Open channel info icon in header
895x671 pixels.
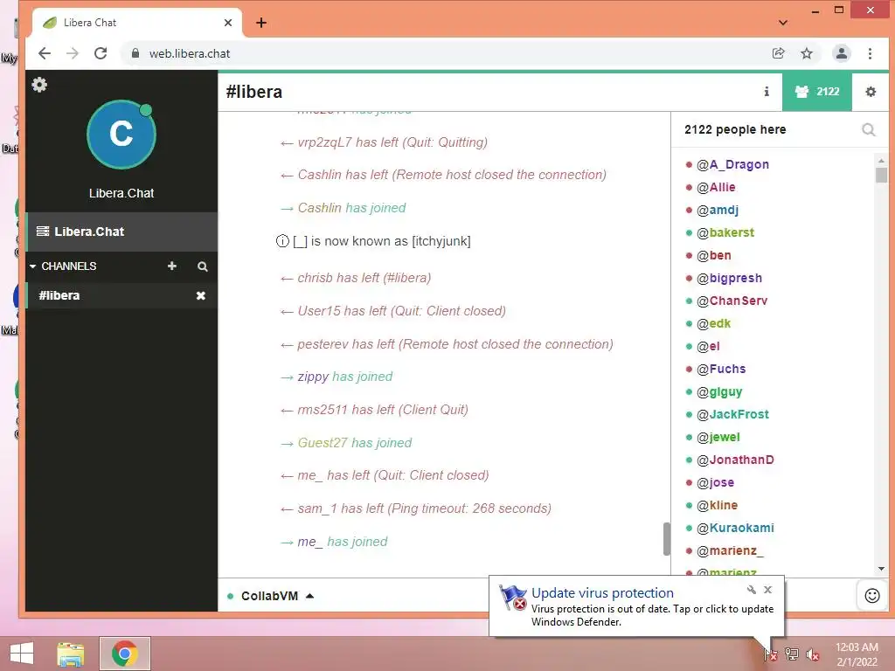(x=767, y=91)
